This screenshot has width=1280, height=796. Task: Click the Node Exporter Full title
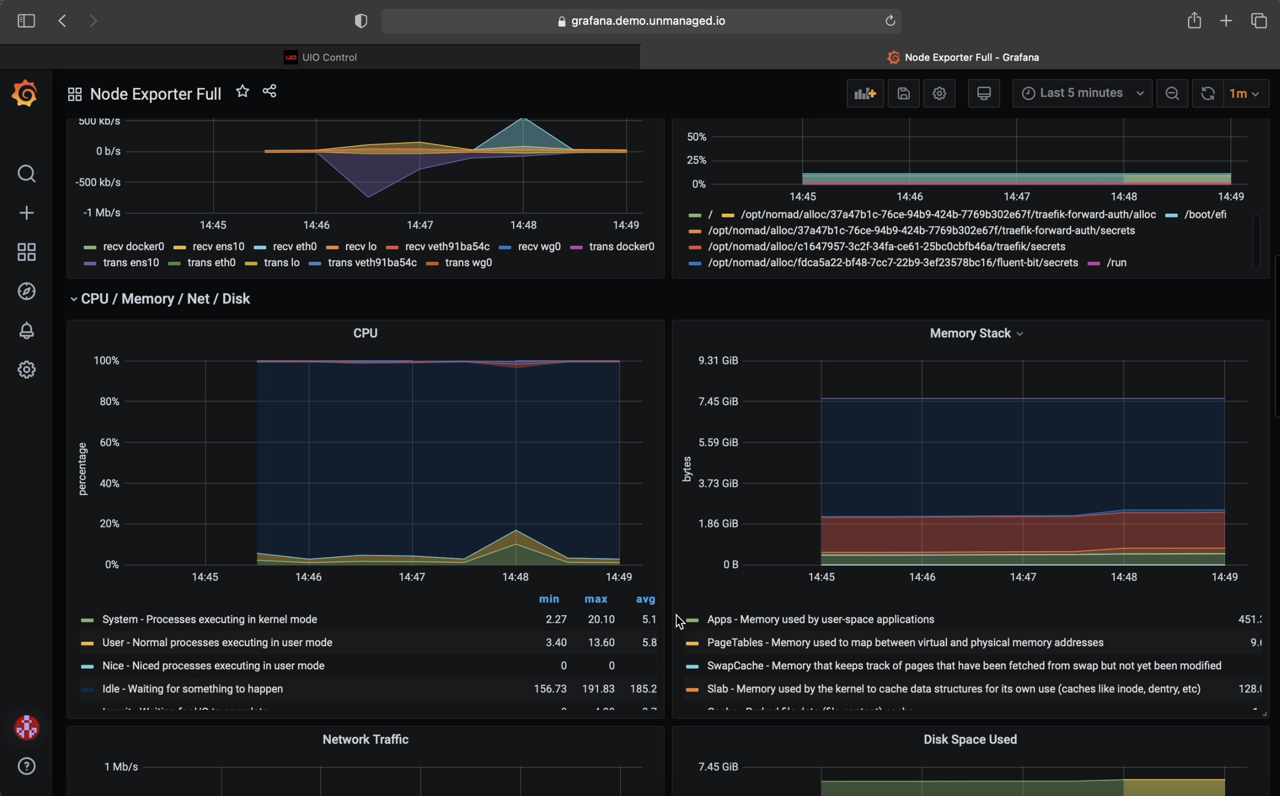(155, 94)
